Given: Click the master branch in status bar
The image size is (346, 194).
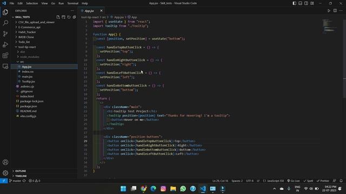Looking at the screenshot, I should (15, 181).
